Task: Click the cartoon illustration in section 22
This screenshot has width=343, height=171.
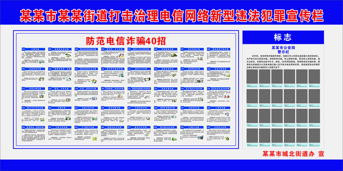Action: pyautogui.click(x=174, y=100)
